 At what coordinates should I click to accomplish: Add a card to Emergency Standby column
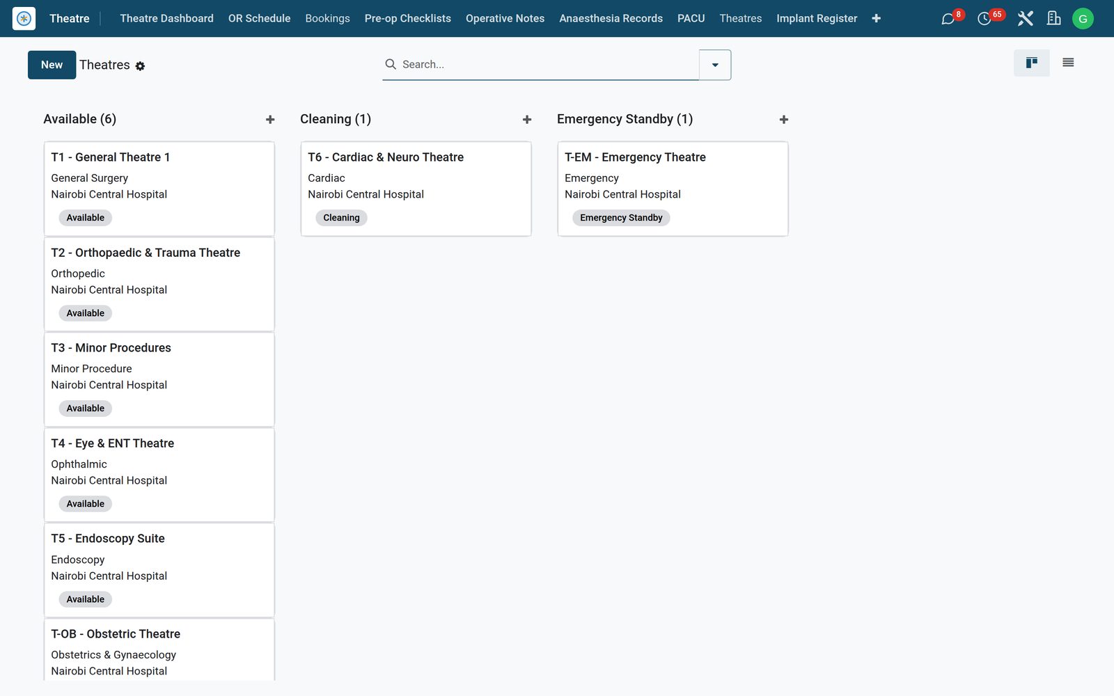[784, 120]
